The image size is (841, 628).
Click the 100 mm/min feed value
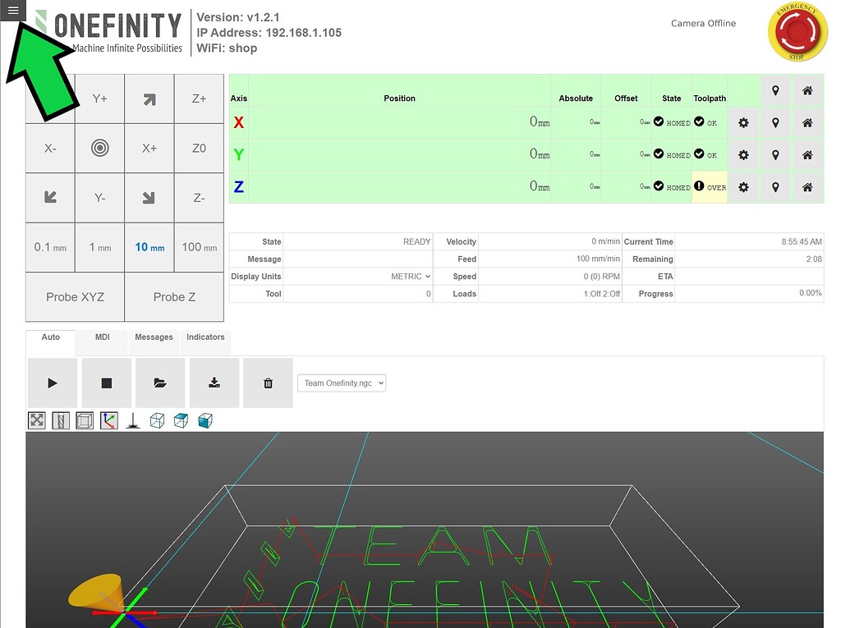click(x=598, y=259)
